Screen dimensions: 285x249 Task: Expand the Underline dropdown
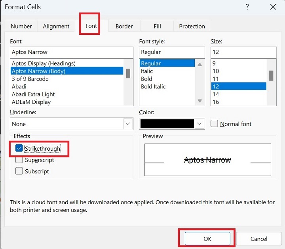click(128, 124)
